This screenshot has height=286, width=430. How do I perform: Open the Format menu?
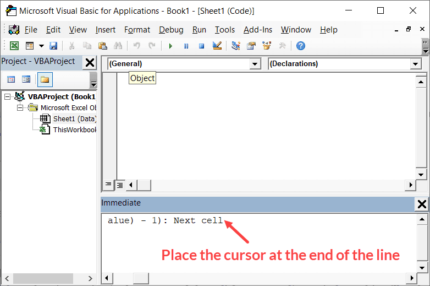[137, 30]
